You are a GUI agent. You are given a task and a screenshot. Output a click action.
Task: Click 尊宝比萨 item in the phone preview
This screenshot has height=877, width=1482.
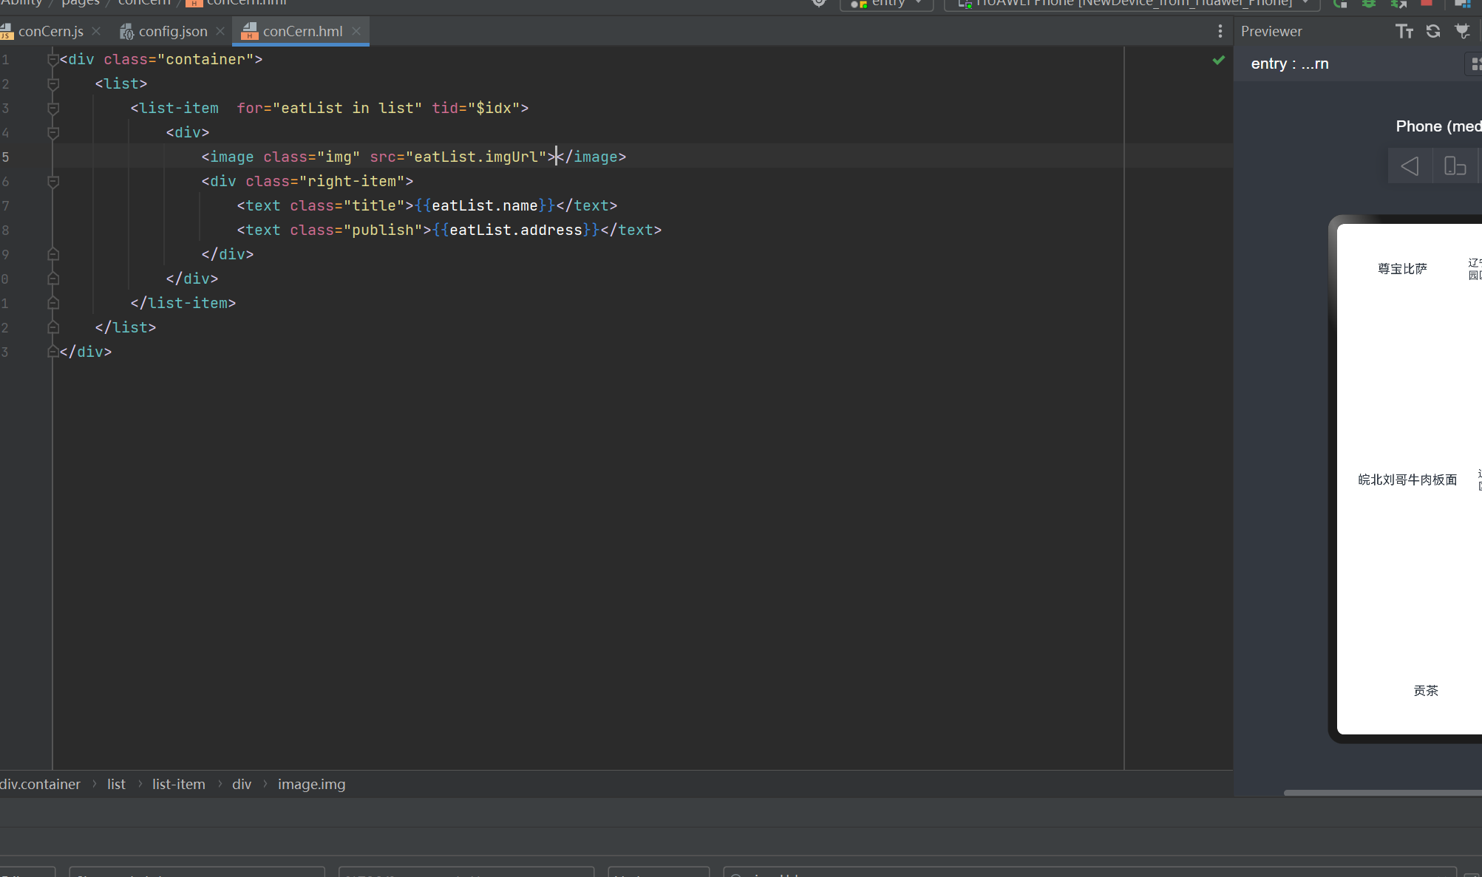point(1402,269)
